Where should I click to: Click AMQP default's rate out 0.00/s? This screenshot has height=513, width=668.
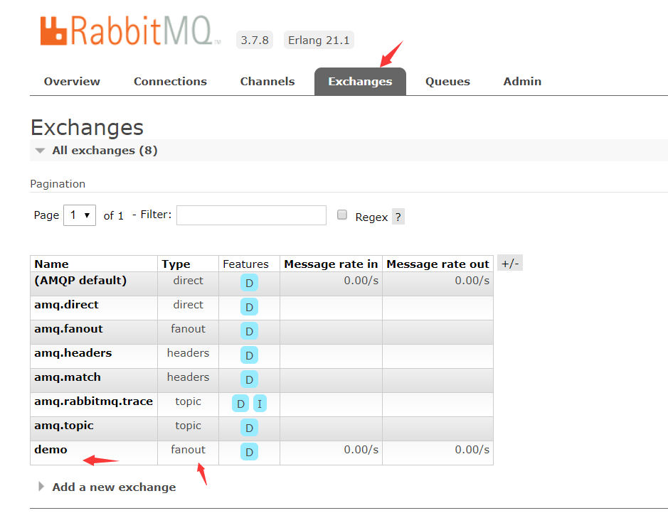click(x=472, y=281)
